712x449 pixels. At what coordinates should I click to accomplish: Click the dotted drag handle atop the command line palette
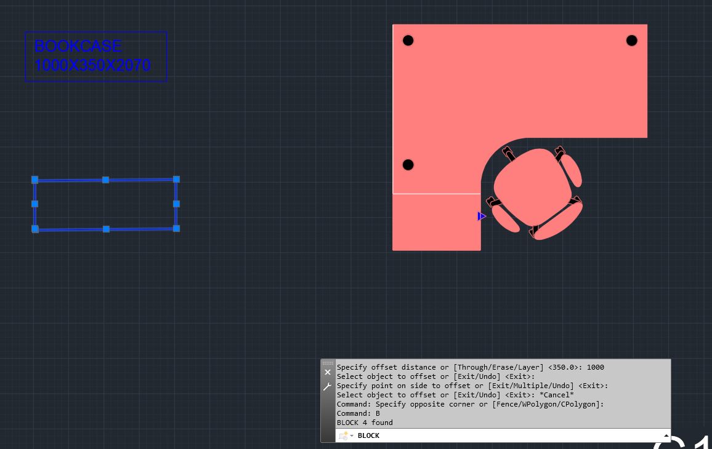point(328,362)
